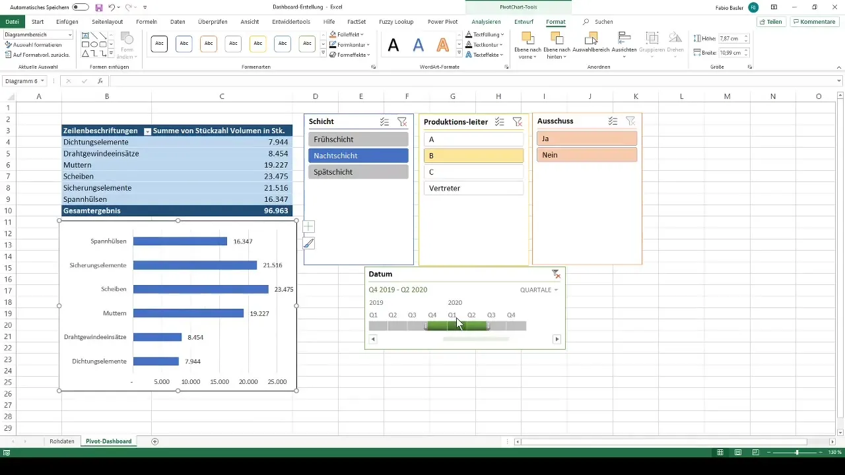
Task: Click the Save icon in quick access toolbar
Action: (x=98, y=7)
